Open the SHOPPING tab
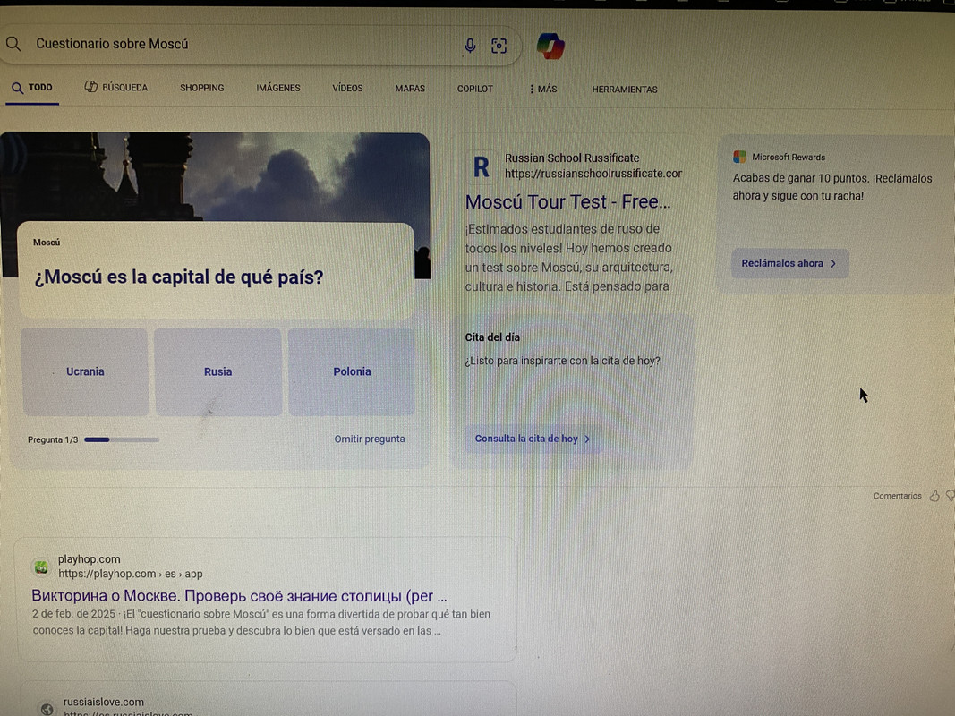 [x=202, y=88]
